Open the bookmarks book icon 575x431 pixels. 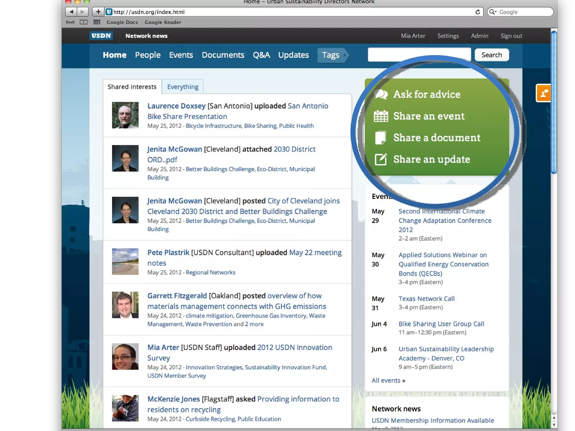tap(83, 22)
